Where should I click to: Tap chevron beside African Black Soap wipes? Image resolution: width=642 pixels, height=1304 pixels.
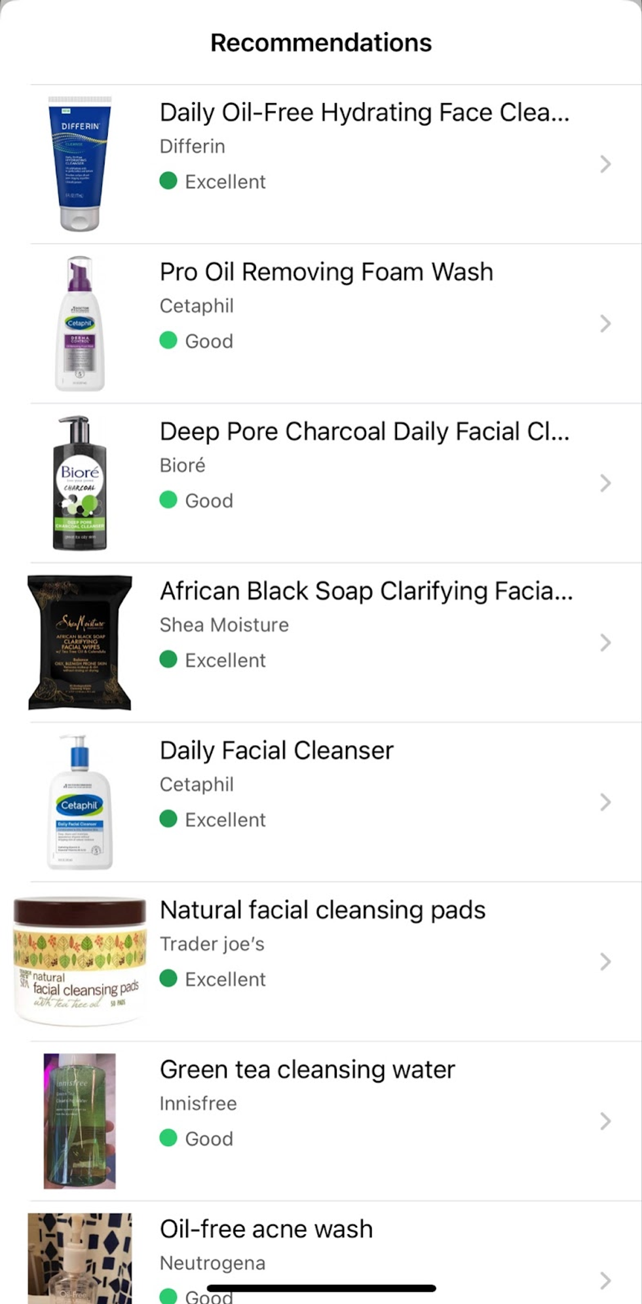coord(605,643)
